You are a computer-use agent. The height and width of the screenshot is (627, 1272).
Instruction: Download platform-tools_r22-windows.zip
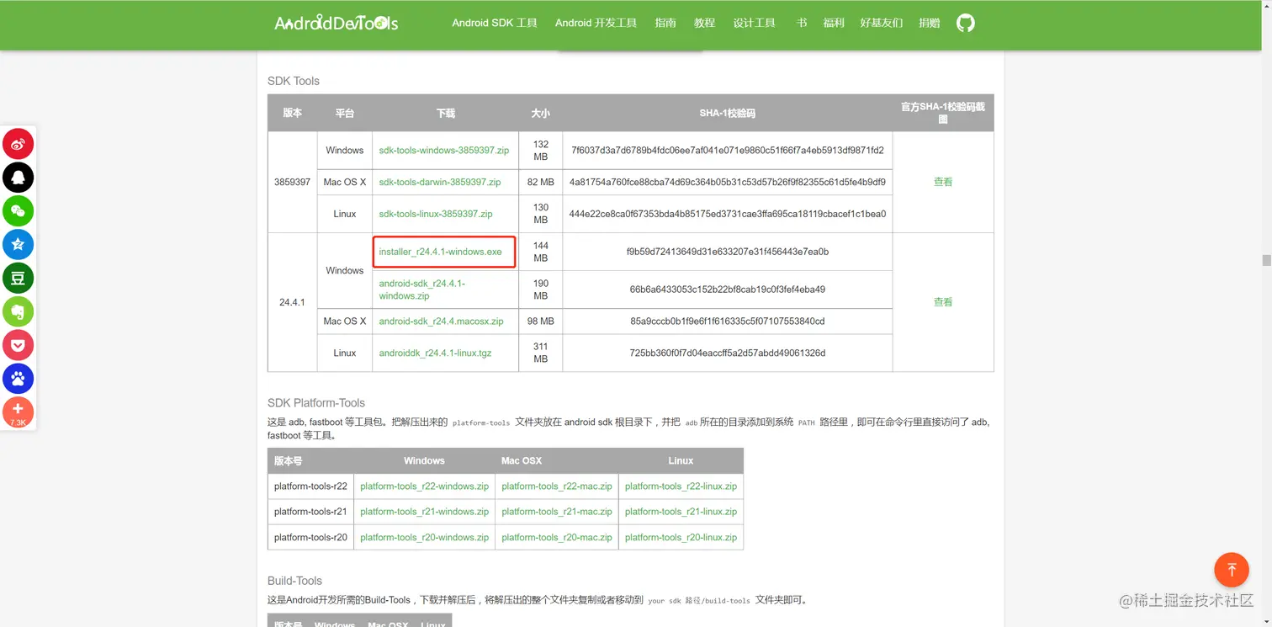point(424,486)
